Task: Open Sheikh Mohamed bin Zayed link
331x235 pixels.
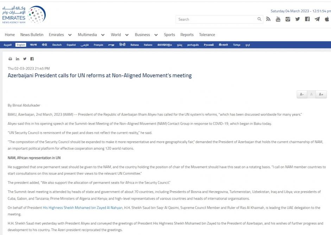Action: tap(83, 208)
